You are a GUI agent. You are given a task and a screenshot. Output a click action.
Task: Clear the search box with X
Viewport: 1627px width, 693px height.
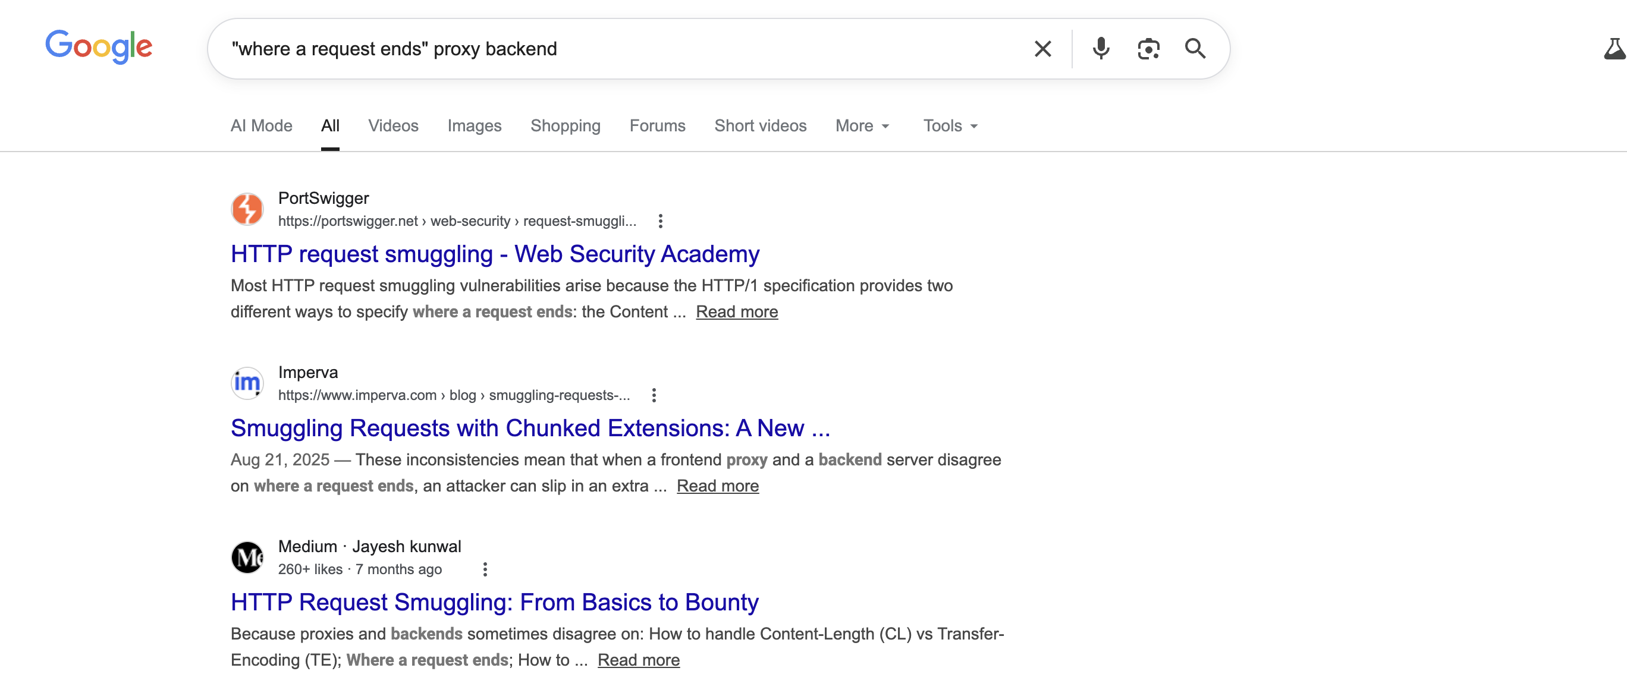pyautogui.click(x=1042, y=49)
